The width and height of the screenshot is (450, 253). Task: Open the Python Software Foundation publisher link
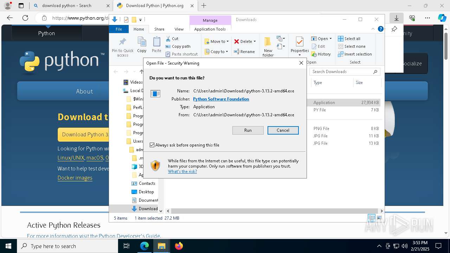coord(221,99)
